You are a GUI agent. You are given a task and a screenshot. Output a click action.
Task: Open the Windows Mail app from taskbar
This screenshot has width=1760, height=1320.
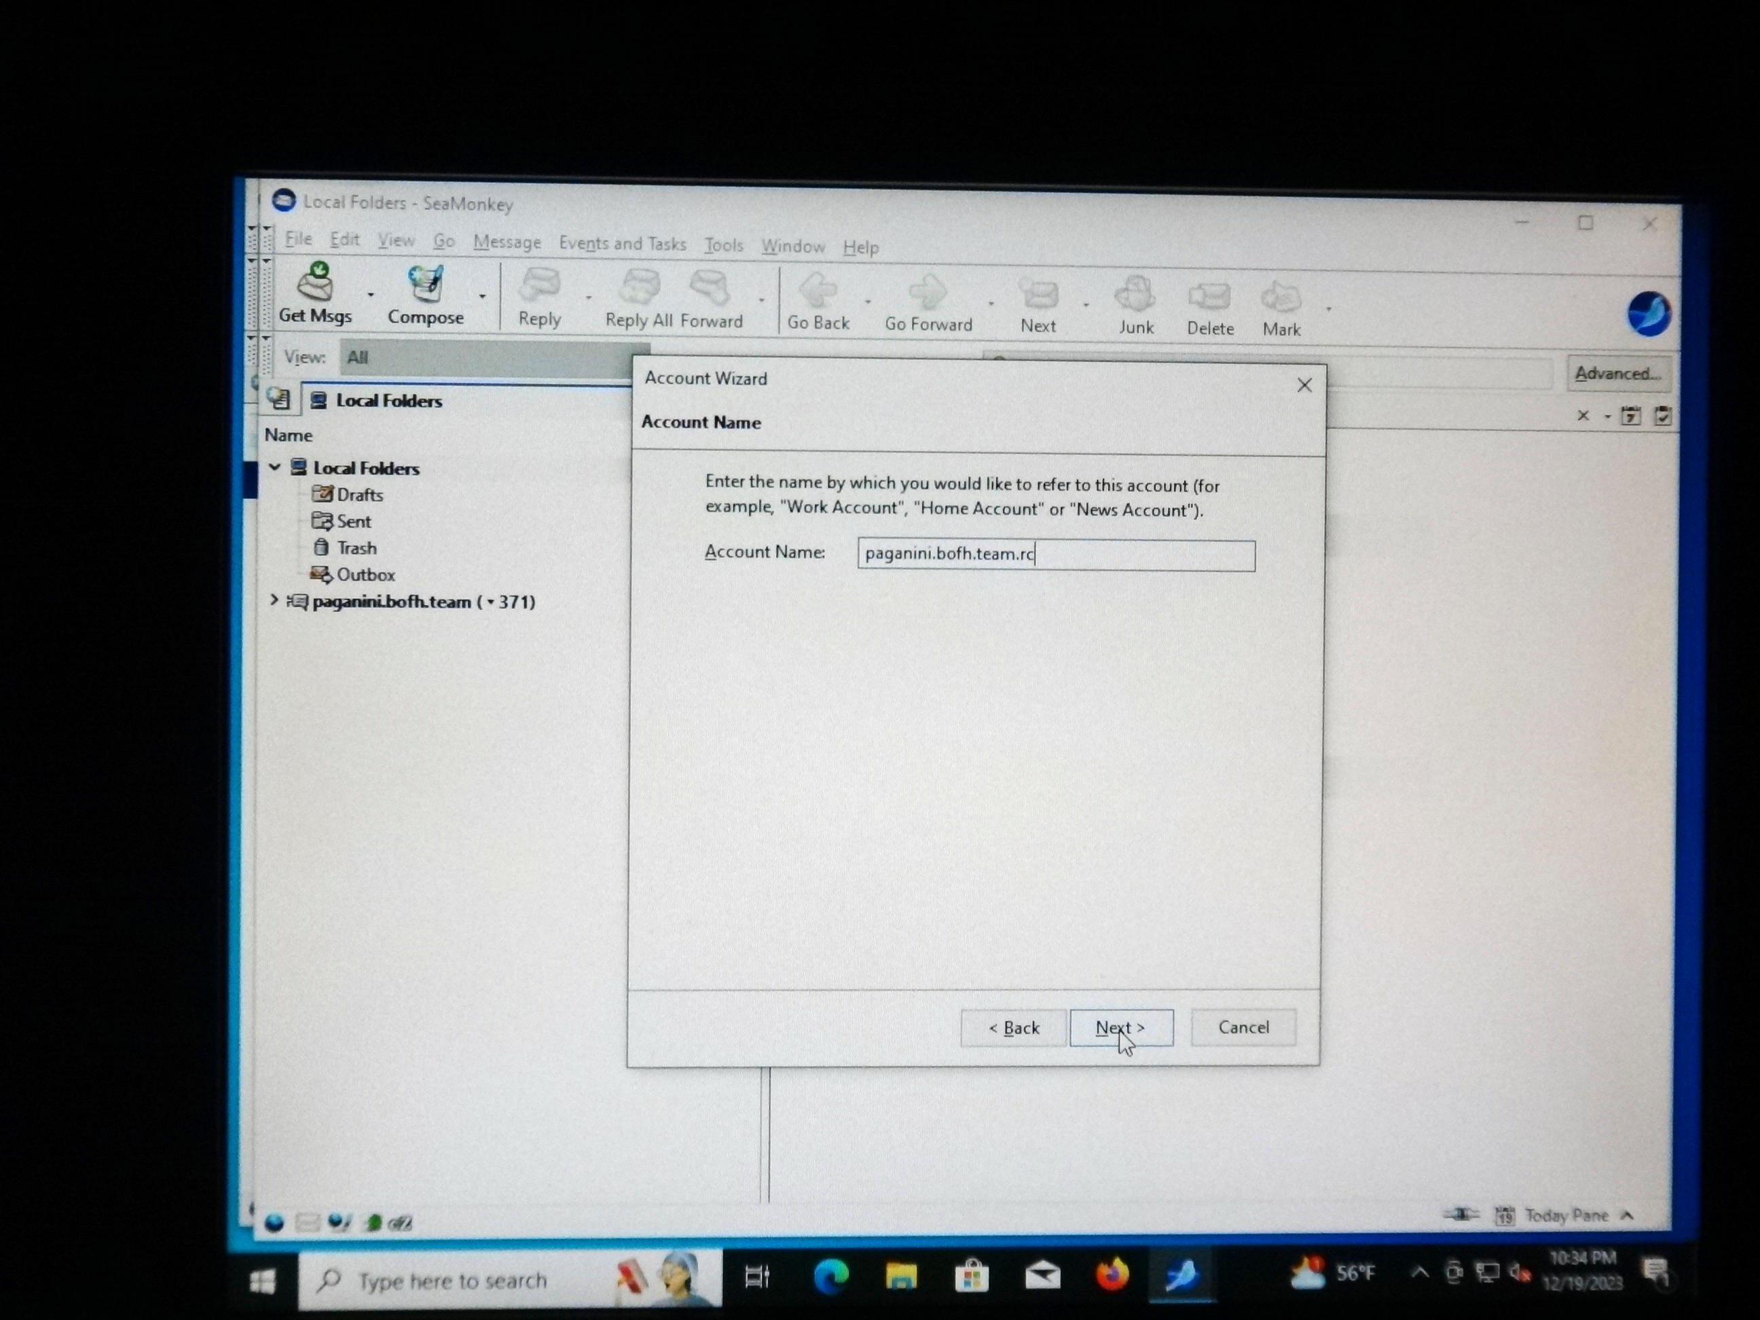click(x=1042, y=1277)
